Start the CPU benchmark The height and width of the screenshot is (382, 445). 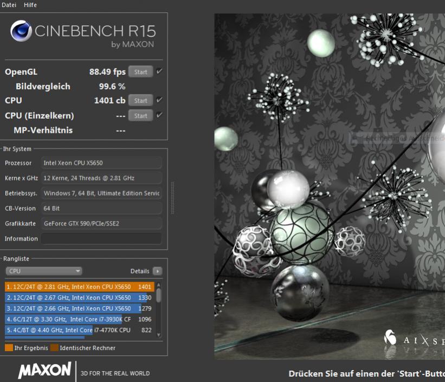[141, 100]
